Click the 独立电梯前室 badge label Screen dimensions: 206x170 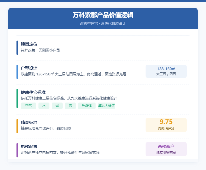tap(166, 152)
